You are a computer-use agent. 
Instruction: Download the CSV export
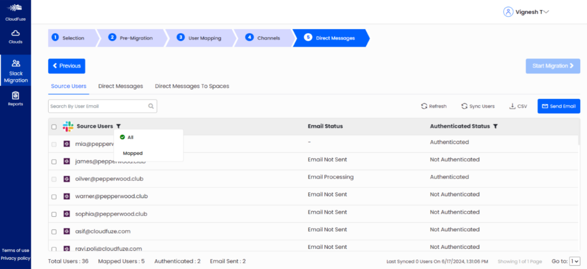(x=518, y=106)
